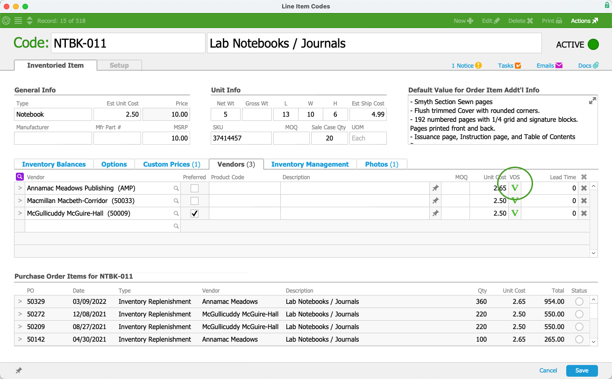Open the hamburger list menu icon
The height and width of the screenshot is (379, 612).
point(18,21)
